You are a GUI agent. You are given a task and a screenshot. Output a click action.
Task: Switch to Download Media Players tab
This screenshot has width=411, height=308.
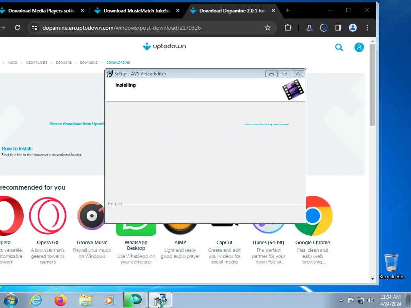click(x=41, y=10)
